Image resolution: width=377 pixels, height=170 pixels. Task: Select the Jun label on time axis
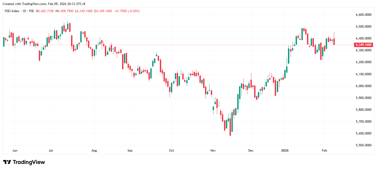click(15, 151)
